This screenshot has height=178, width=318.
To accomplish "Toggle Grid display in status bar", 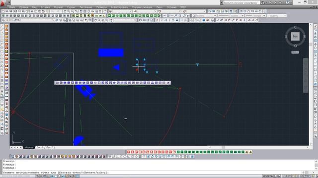I will (45, 176).
